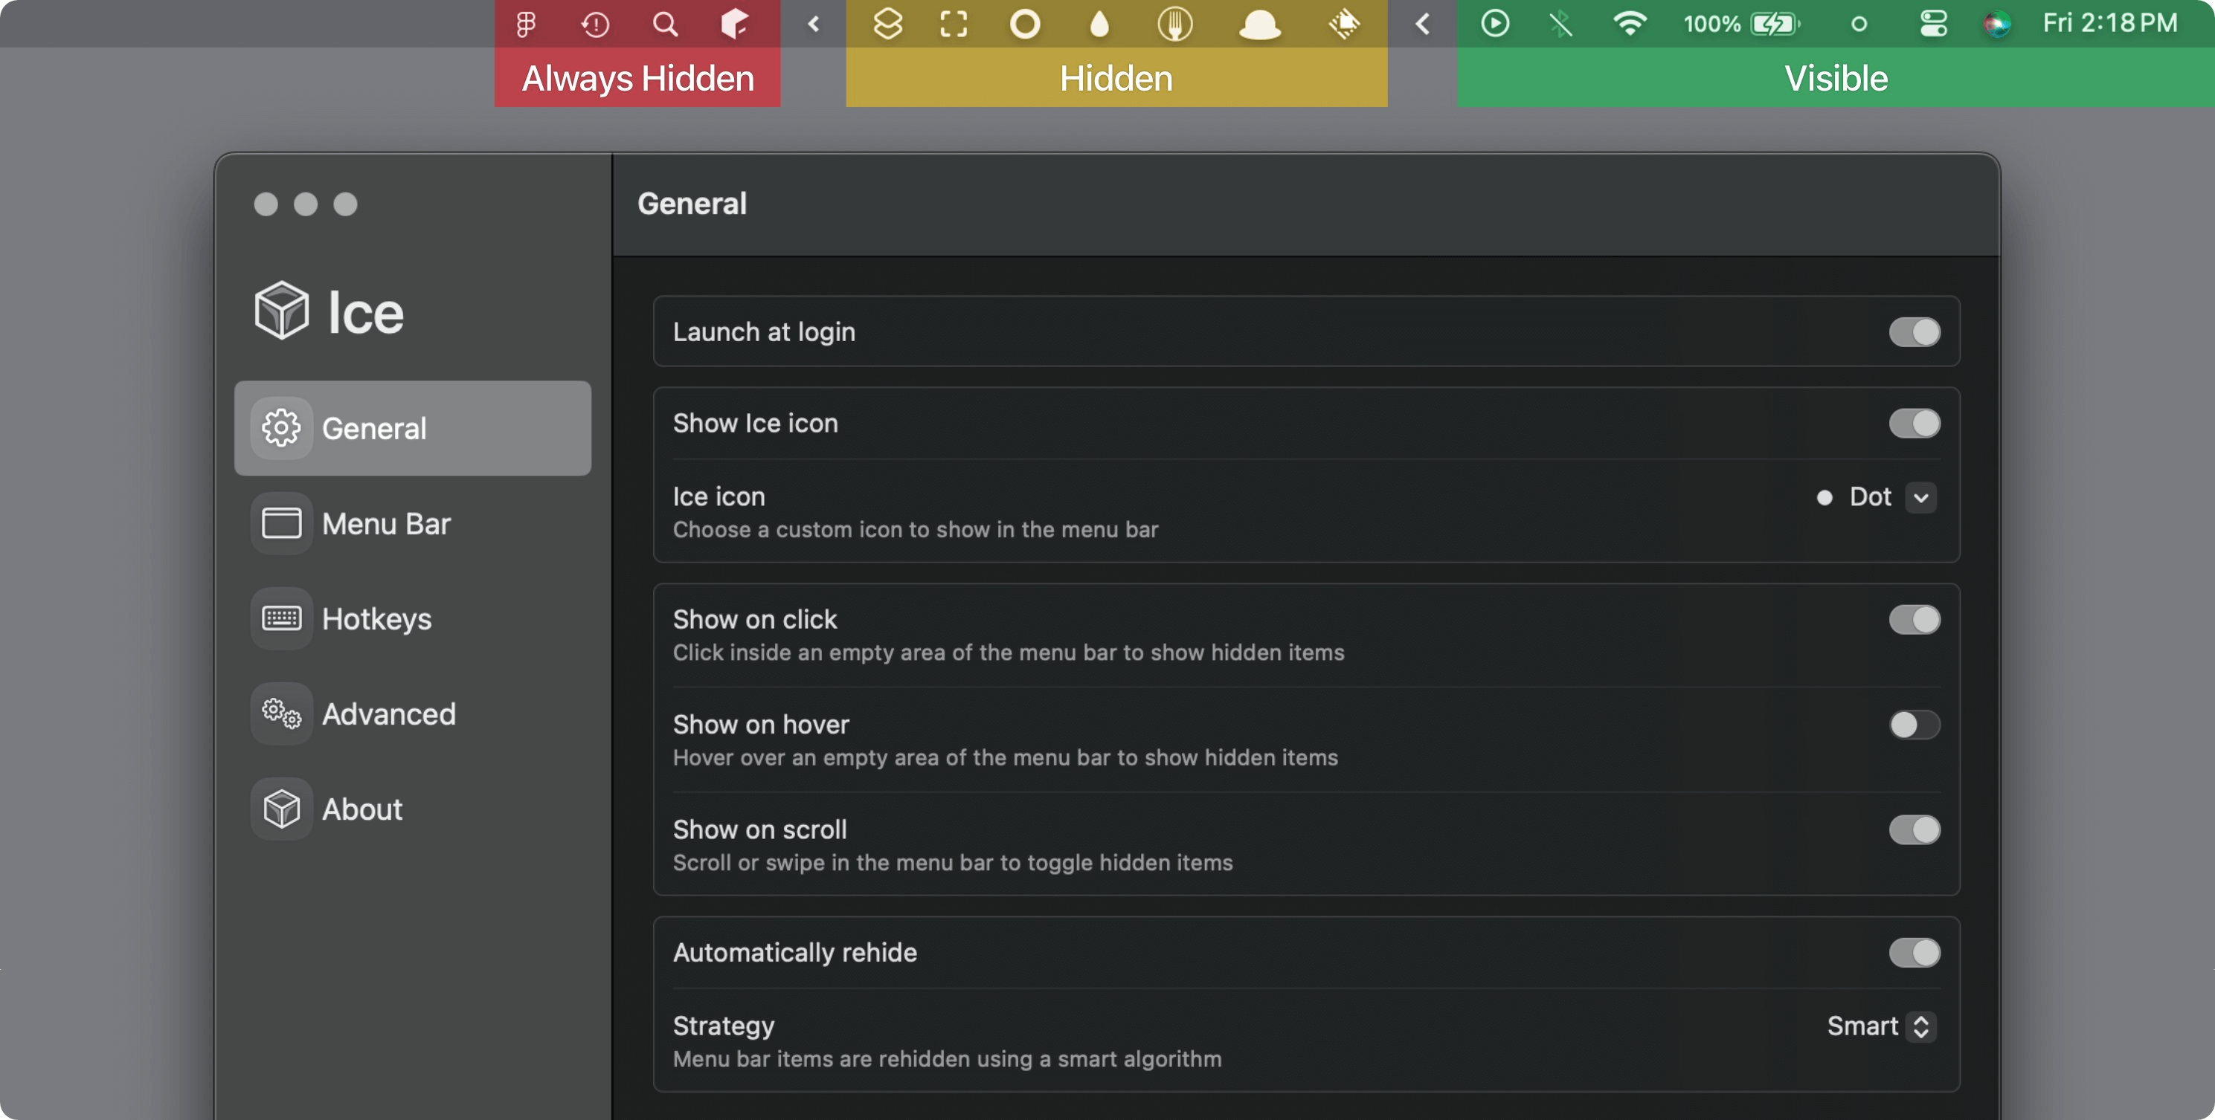This screenshot has width=2215, height=1120.
Task: Click chevron separator before Hidden section
Action: click(x=814, y=24)
